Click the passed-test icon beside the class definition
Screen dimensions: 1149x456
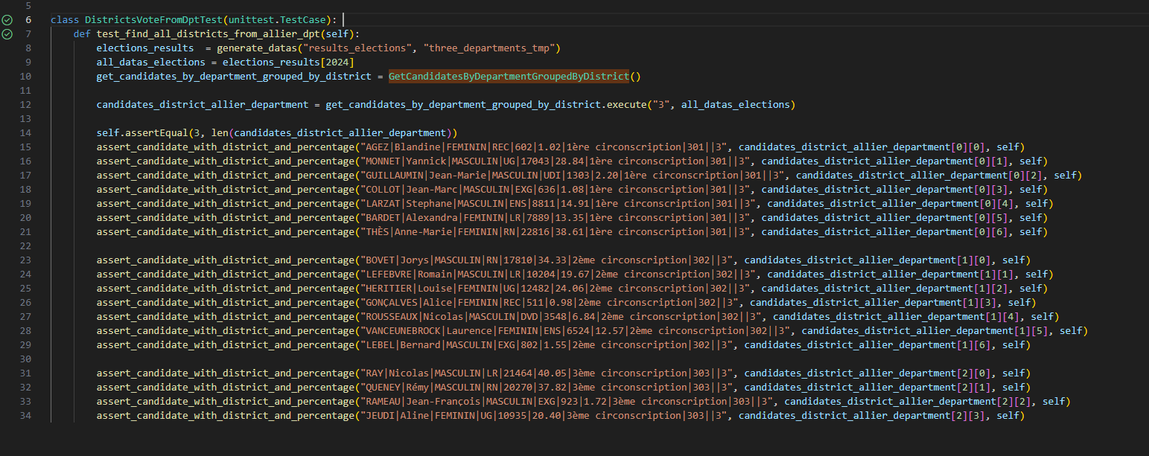pos(7,20)
